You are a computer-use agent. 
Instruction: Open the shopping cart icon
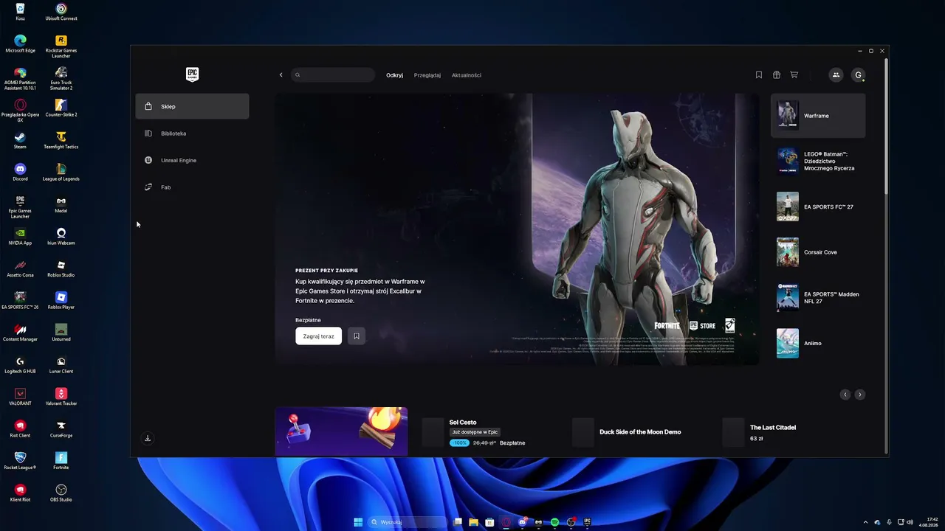pos(794,74)
